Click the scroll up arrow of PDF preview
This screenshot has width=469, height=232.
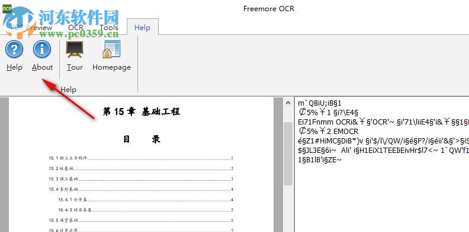click(288, 103)
